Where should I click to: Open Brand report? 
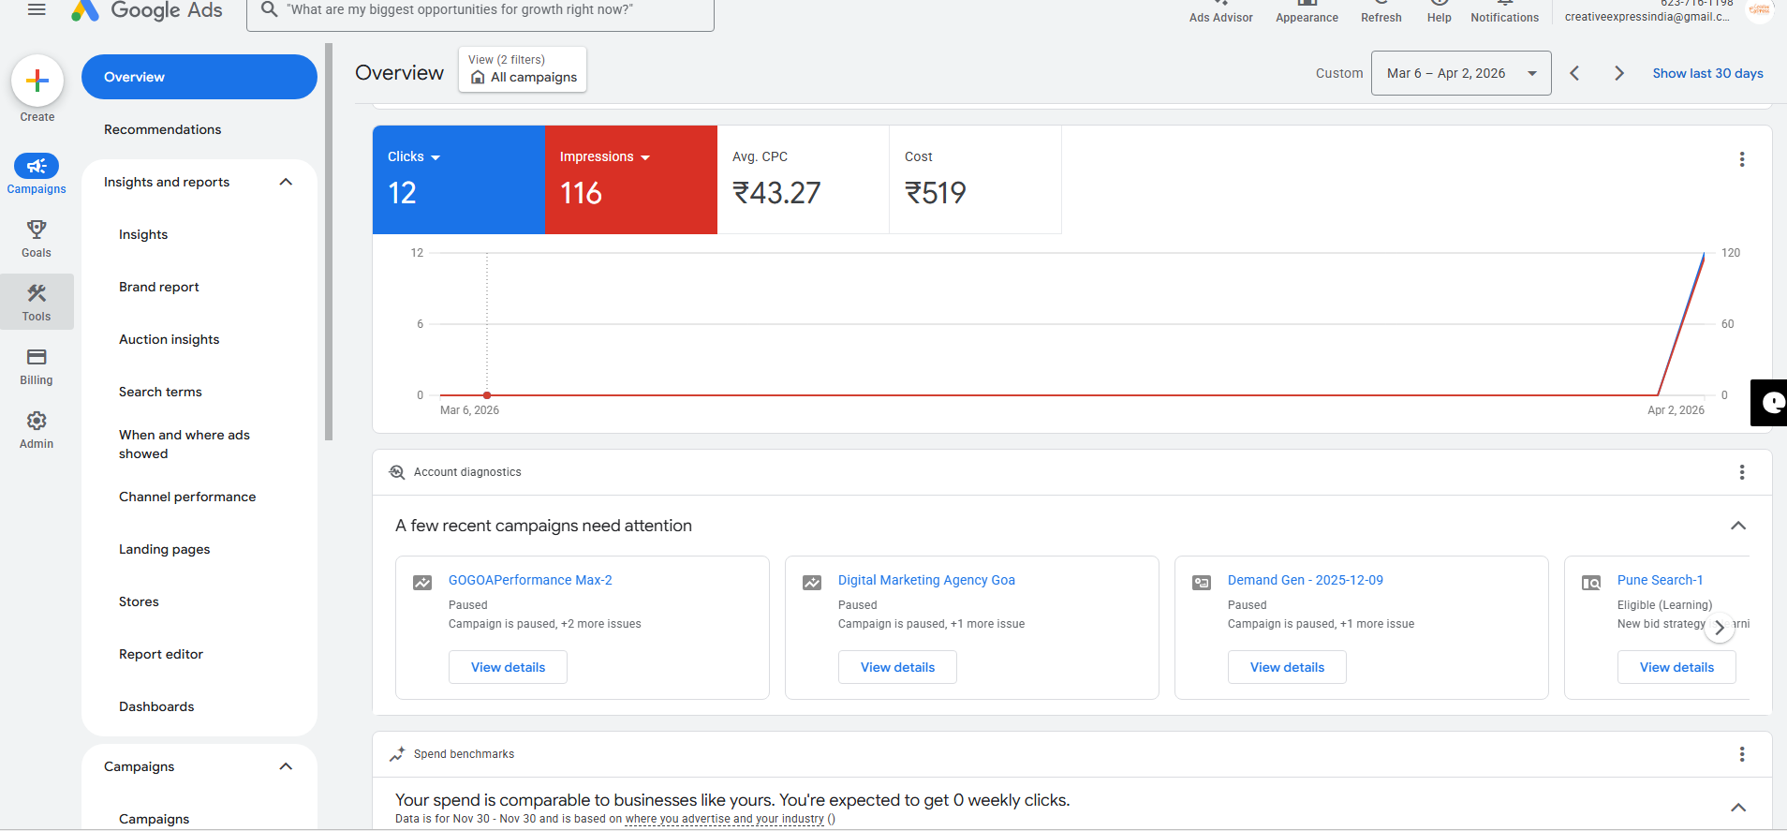(159, 287)
